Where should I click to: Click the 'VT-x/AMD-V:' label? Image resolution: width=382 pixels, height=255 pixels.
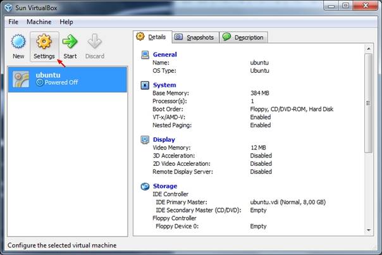(169, 117)
